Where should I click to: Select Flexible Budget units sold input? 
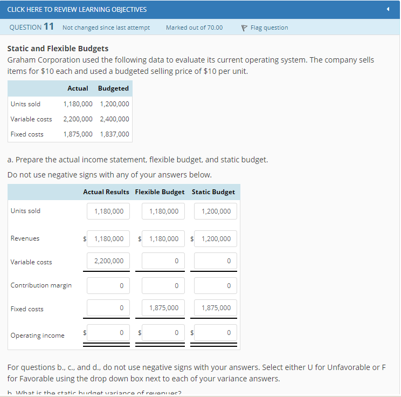(x=163, y=211)
